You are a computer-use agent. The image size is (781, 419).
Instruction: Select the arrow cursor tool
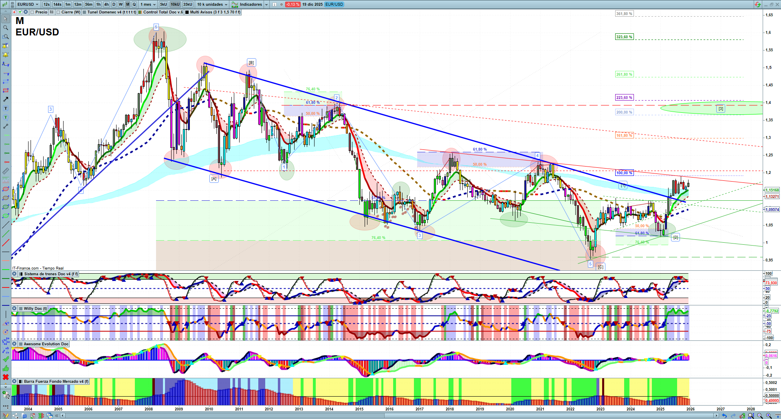pyautogui.click(x=5, y=19)
